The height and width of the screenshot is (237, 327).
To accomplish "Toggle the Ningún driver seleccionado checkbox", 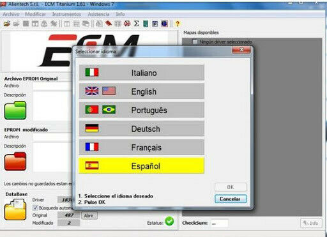I will click(x=195, y=42).
